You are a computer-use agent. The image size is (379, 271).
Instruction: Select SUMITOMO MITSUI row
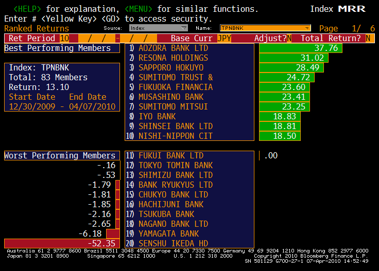pyautogui.click(x=189, y=106)
